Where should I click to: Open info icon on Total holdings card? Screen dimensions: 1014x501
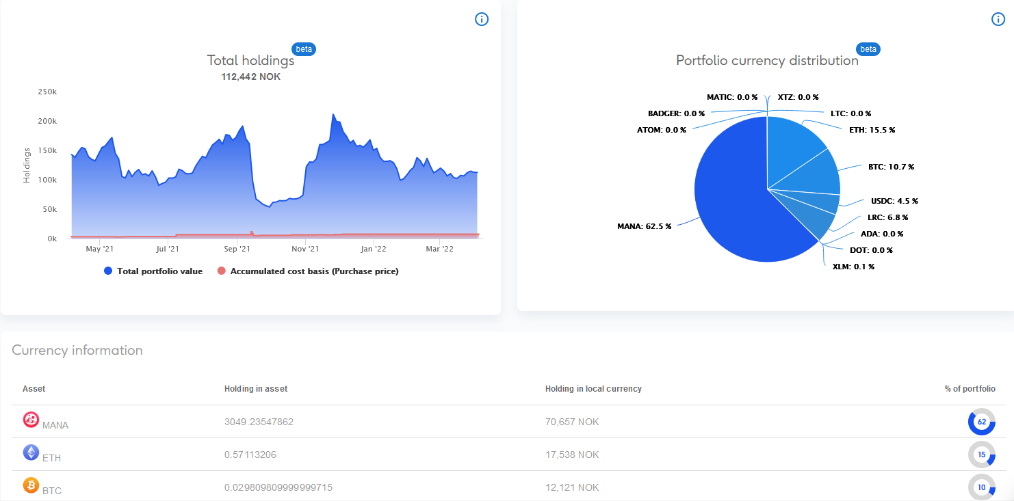click(x=482, y=19)
